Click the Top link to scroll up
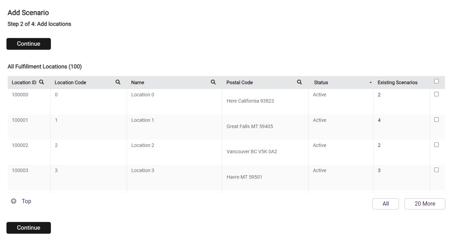 (x=26, y=201)
